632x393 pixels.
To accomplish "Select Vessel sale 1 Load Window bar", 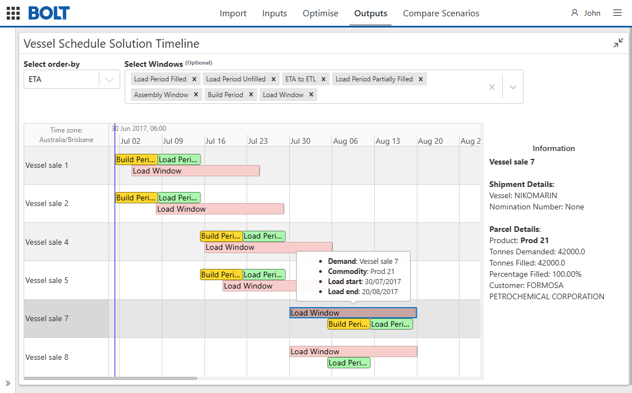I will pyautogui.click(x=196, y=171).
